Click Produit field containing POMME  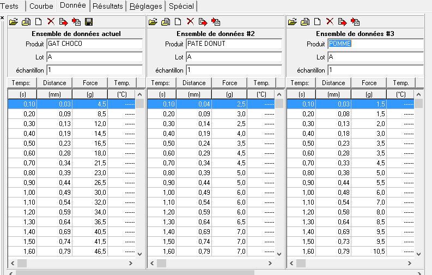(x=375, y=44)
